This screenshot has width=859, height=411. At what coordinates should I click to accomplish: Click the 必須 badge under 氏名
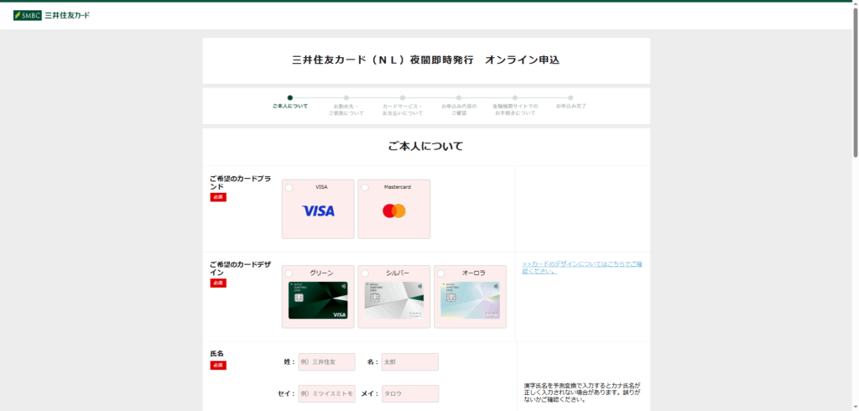click(218, 366)
